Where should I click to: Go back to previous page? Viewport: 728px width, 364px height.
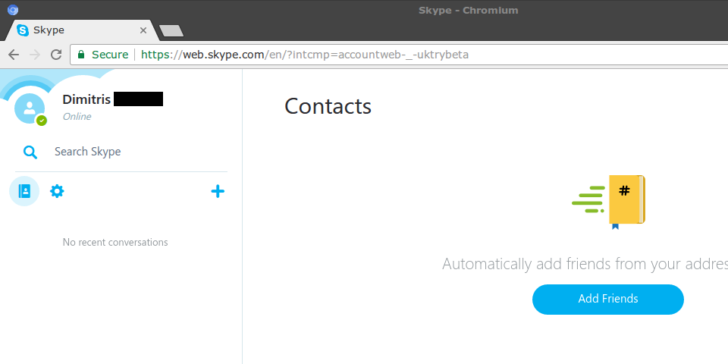(14, 55)
